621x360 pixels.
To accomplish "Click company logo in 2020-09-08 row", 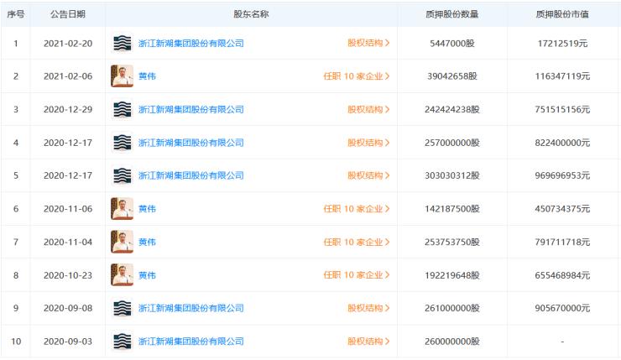I will (122, 308).
